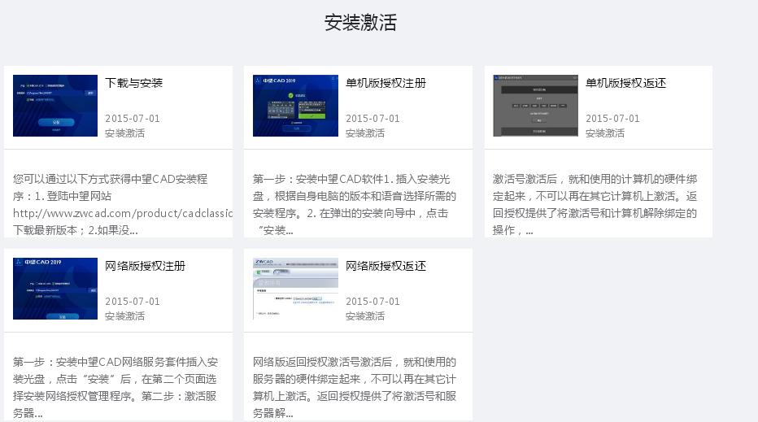The height and width of the screenshot is (422, 758).
Task: Open the 单机版授权注册 thumbnail image
Action: point(295,106)
